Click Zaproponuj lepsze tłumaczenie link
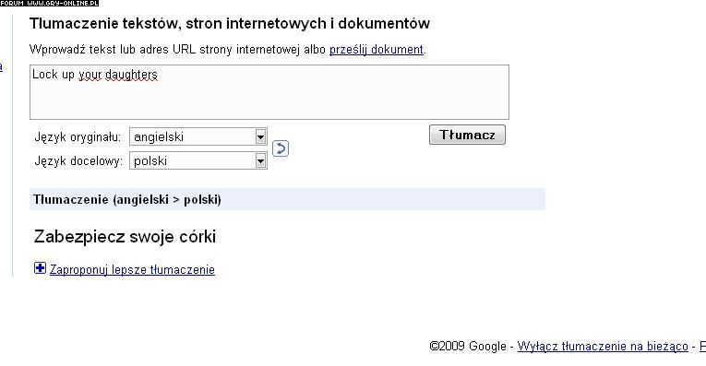 [x=132, y=270]
